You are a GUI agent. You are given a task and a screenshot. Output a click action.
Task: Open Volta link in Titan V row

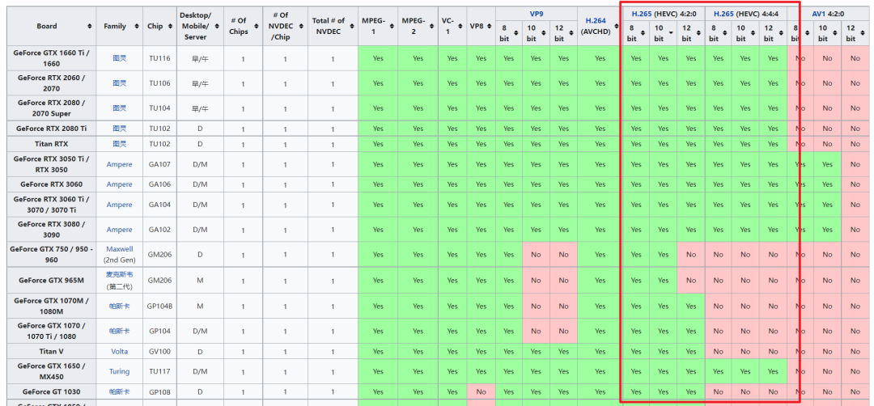coord(119,352)
